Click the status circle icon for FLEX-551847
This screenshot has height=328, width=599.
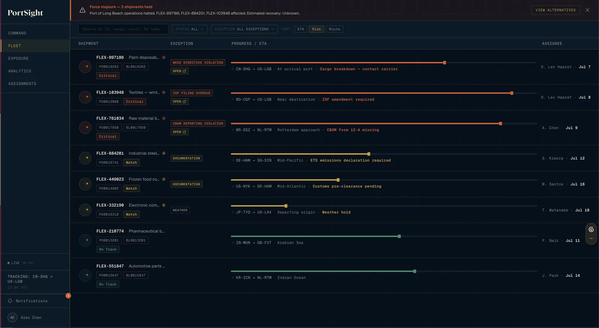[x=85, y=275]
